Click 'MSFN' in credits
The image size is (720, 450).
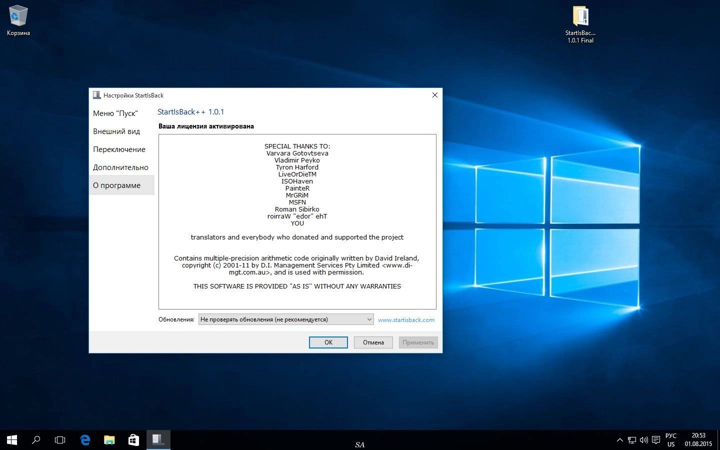click(x=297, y=202)
